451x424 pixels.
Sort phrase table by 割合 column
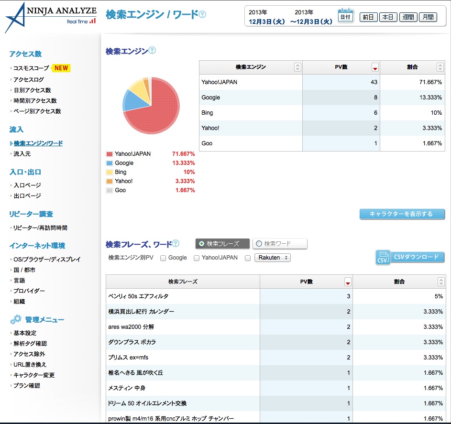pyautogui.click(x=440, y=282)
